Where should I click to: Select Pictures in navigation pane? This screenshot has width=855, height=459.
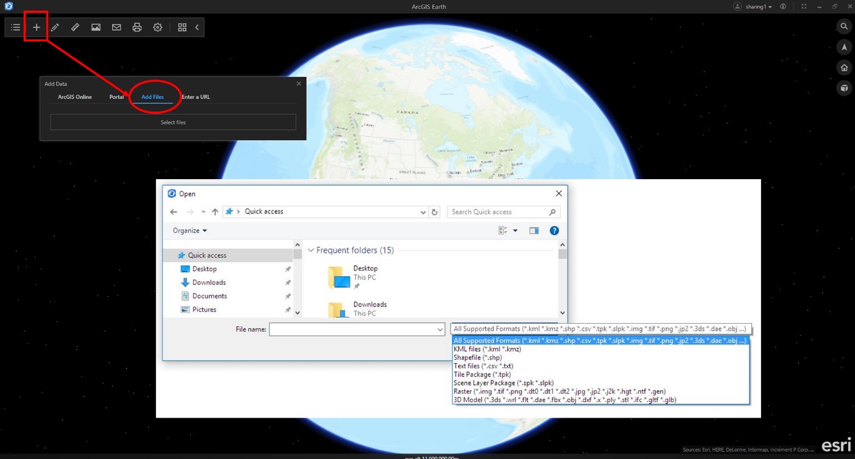pos(204,309)
